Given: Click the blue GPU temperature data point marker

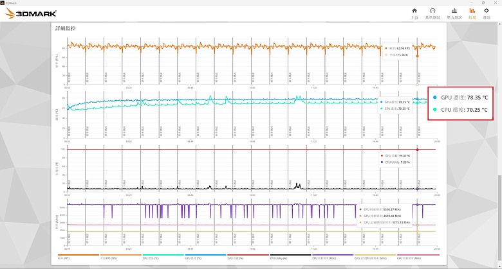Looking at the screenshot, I should (417, 99).
